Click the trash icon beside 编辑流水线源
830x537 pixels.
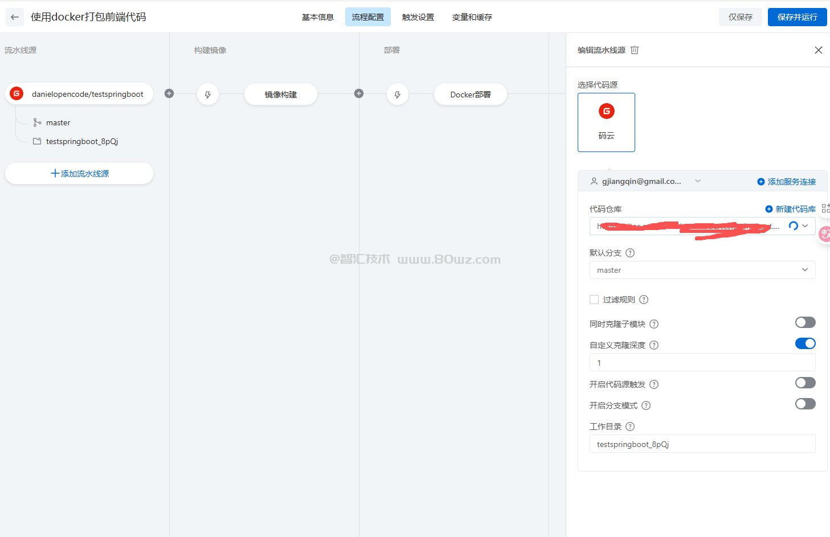click(635, 50)
